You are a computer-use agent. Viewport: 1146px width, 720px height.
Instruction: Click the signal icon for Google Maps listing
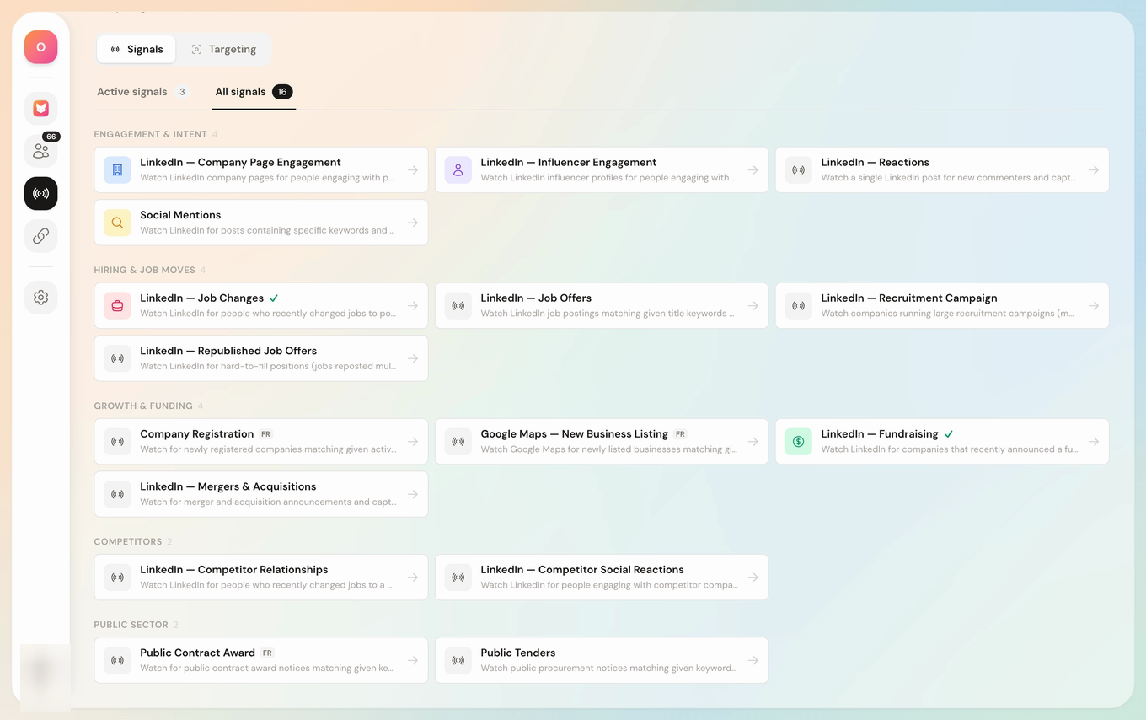pyautogui.click(x=458, y=441)
